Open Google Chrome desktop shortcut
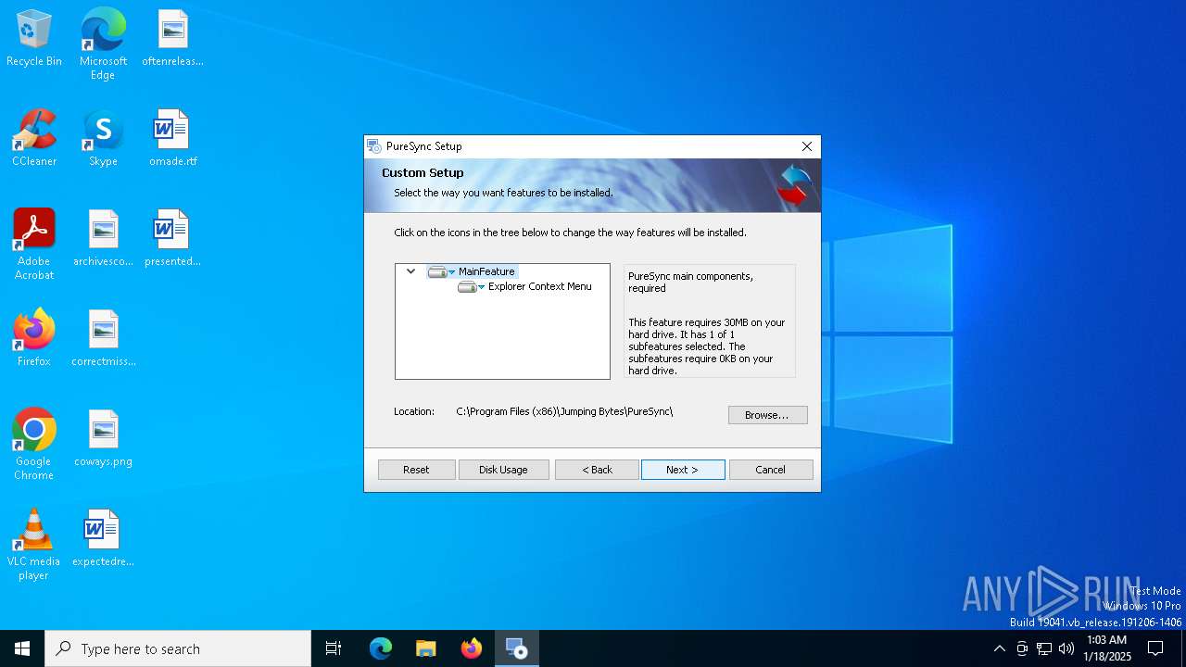 (x=33, y=445)
